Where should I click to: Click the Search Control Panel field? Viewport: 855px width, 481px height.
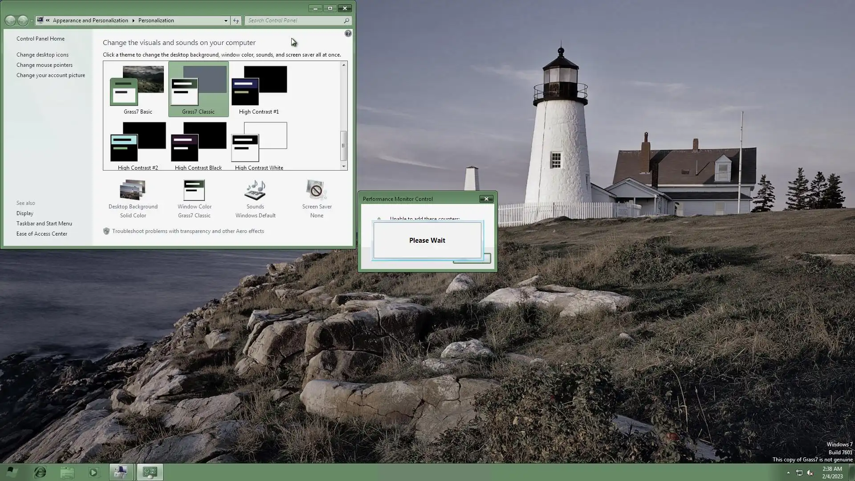coord(294,20)
